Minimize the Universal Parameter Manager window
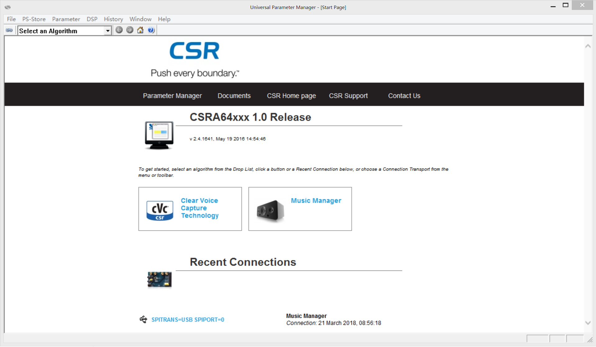This screenshot has height=347, width=596. click(553, 6)
